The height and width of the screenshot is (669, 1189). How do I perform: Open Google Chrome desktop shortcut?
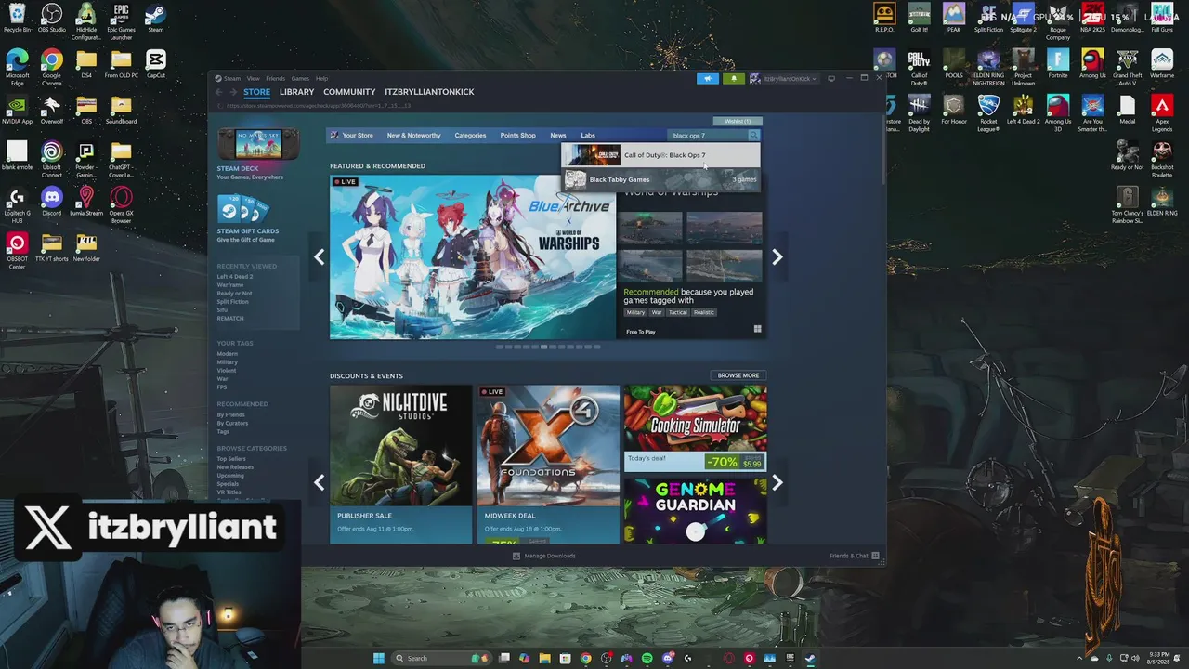tap(51, 67)
